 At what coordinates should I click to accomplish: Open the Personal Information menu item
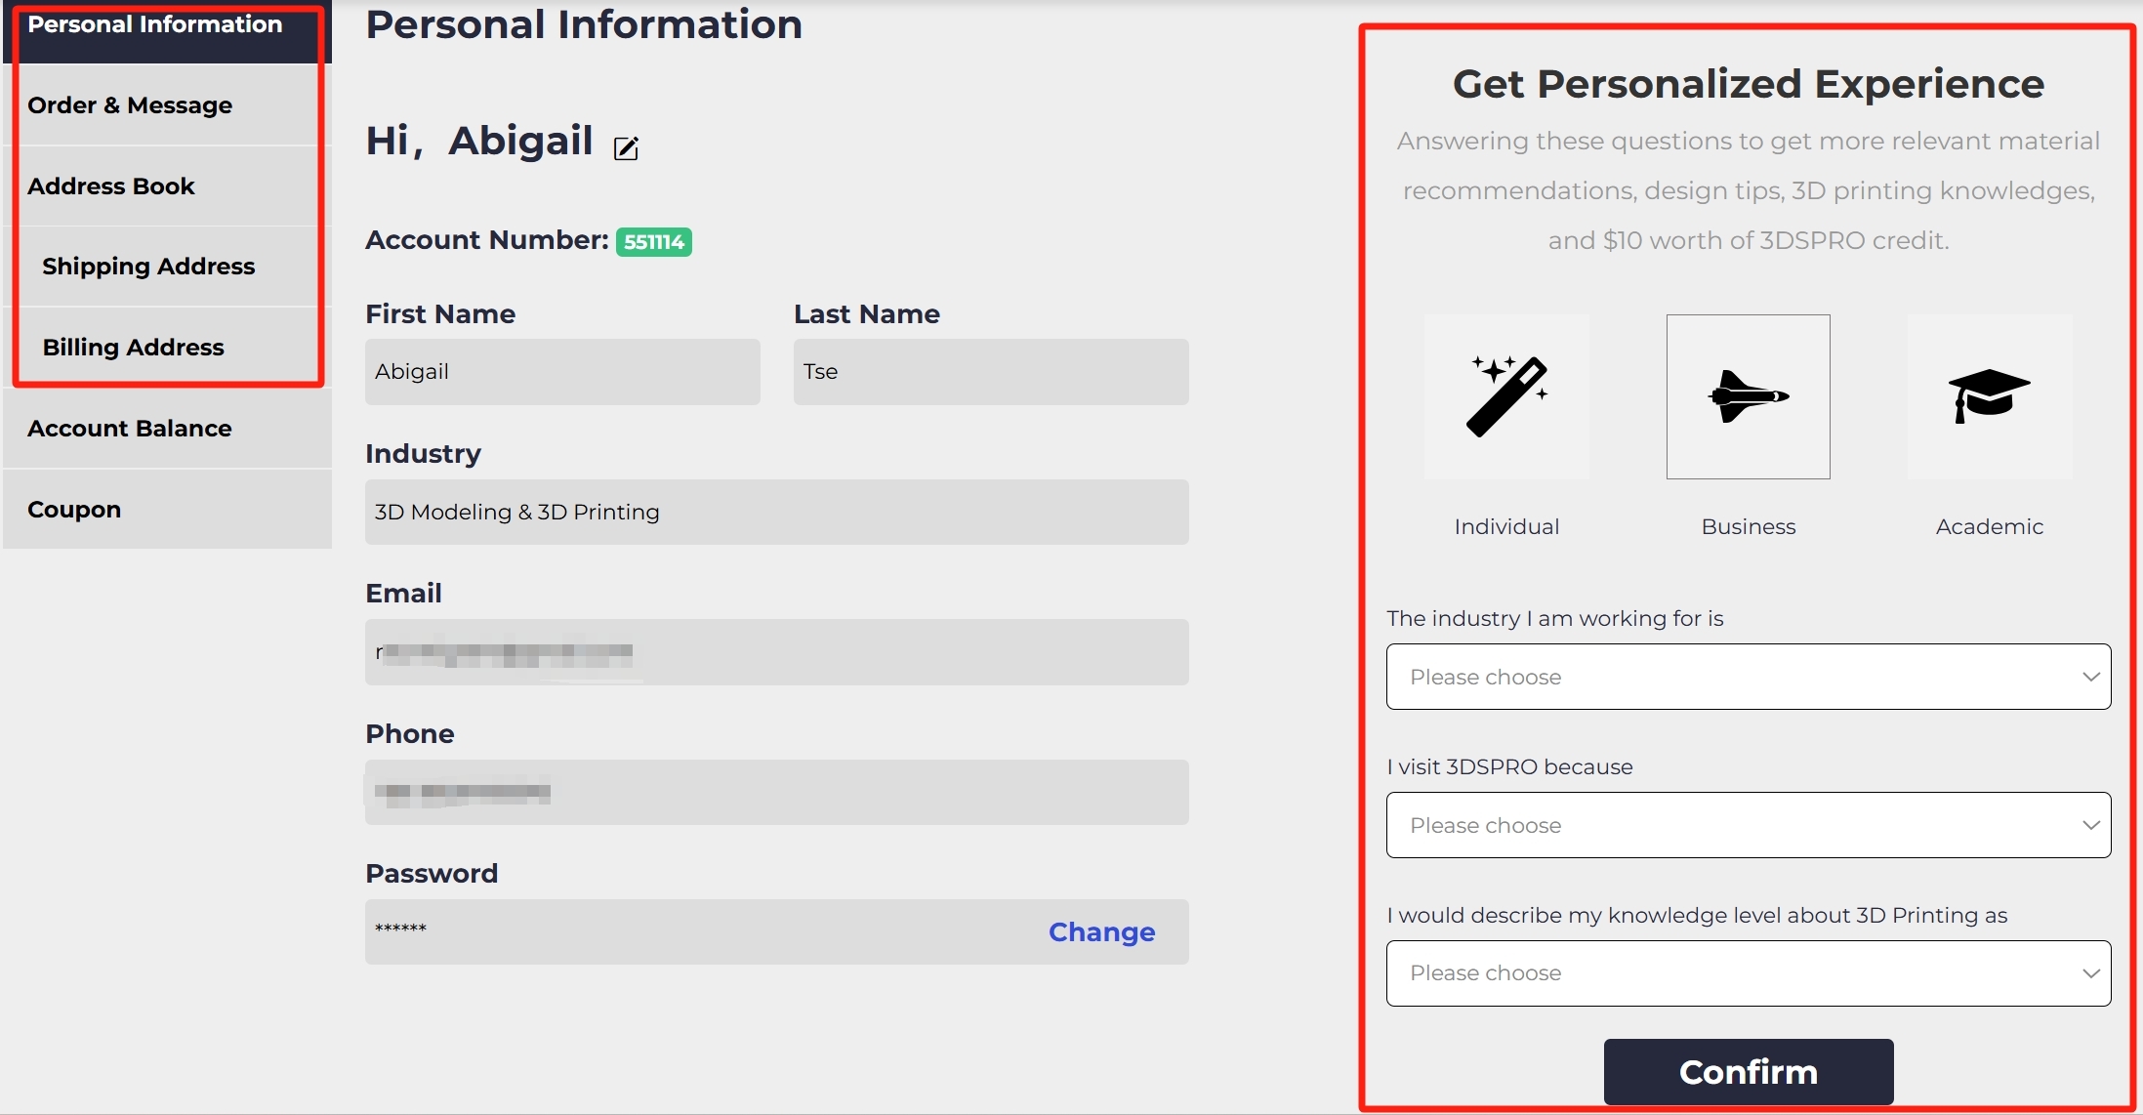(x=155, y=25)
